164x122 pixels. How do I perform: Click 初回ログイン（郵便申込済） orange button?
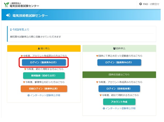44,88
